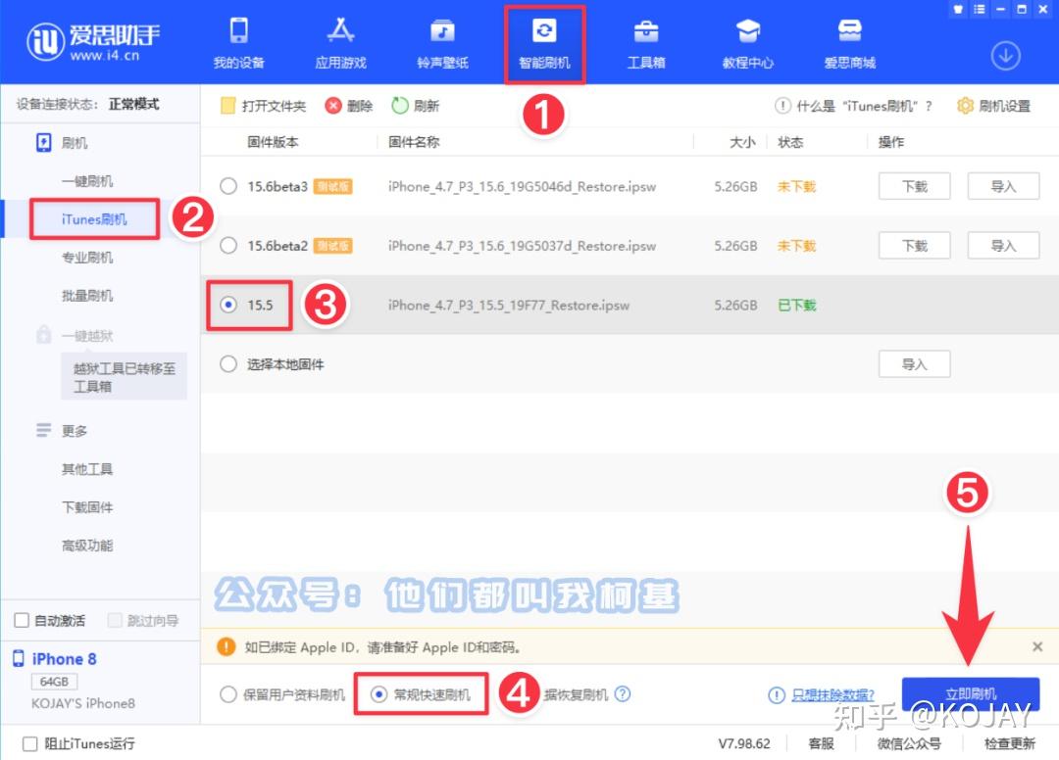Click the question mark help icon beside 恢复刷机
1059x760 pixels.
[x=623, y=694]
